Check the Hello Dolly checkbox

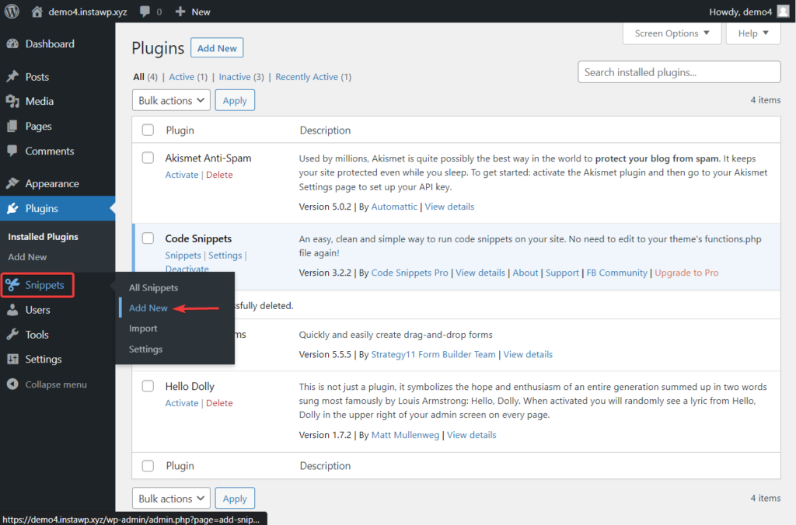[x=148, y=386]
